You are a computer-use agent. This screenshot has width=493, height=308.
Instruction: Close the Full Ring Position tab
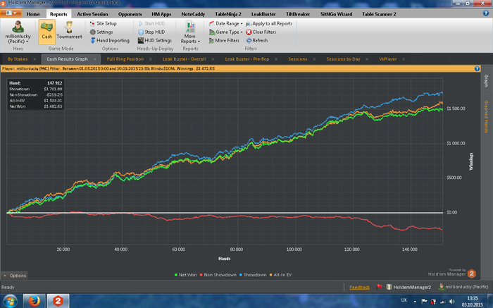151,59
